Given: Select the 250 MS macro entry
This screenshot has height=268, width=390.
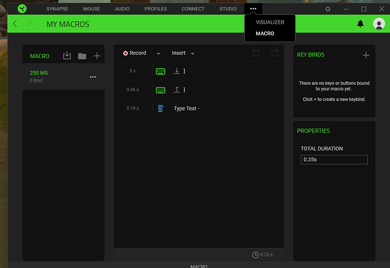Looking at the screenshot, I should [63, 76].
